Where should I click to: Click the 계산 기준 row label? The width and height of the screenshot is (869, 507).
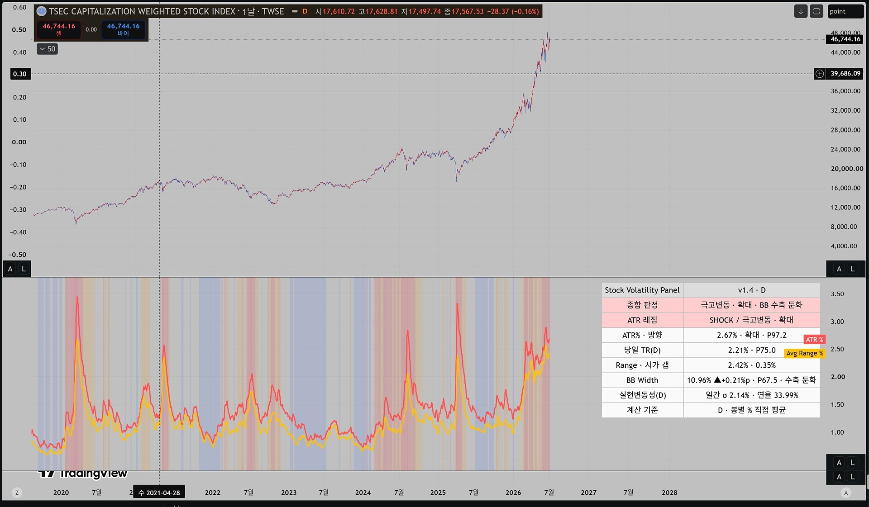pos(642,410)
